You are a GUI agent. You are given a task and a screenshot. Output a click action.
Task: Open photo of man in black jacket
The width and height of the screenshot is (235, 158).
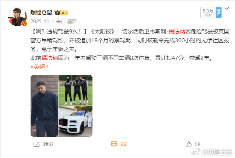coord(45,106)
